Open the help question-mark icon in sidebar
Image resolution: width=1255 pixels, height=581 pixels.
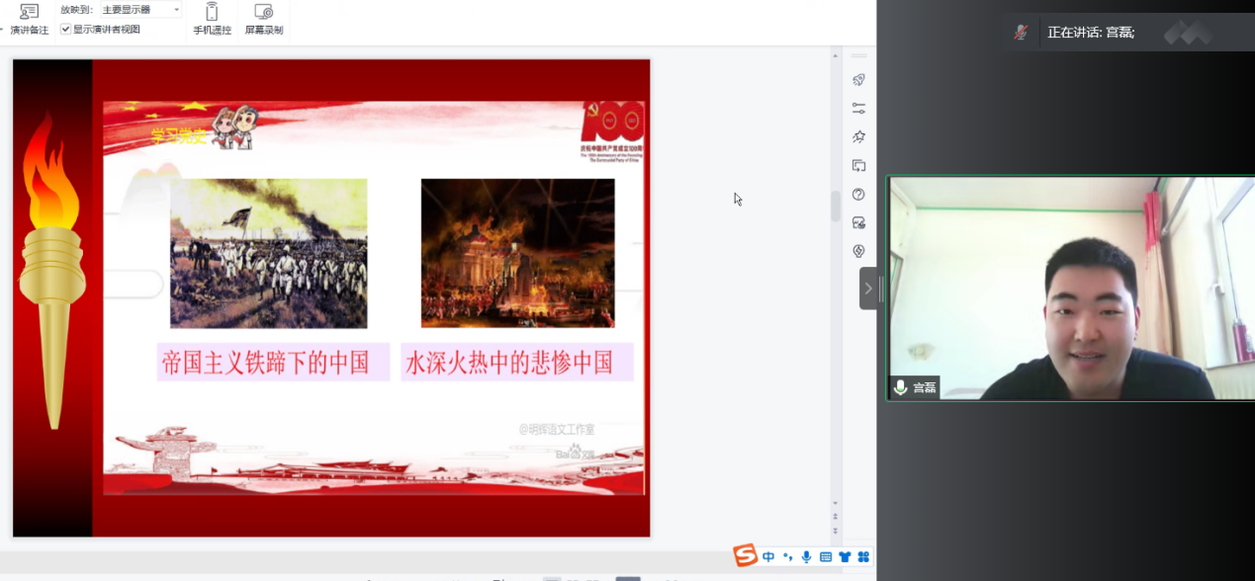click(x=858, y=194)
